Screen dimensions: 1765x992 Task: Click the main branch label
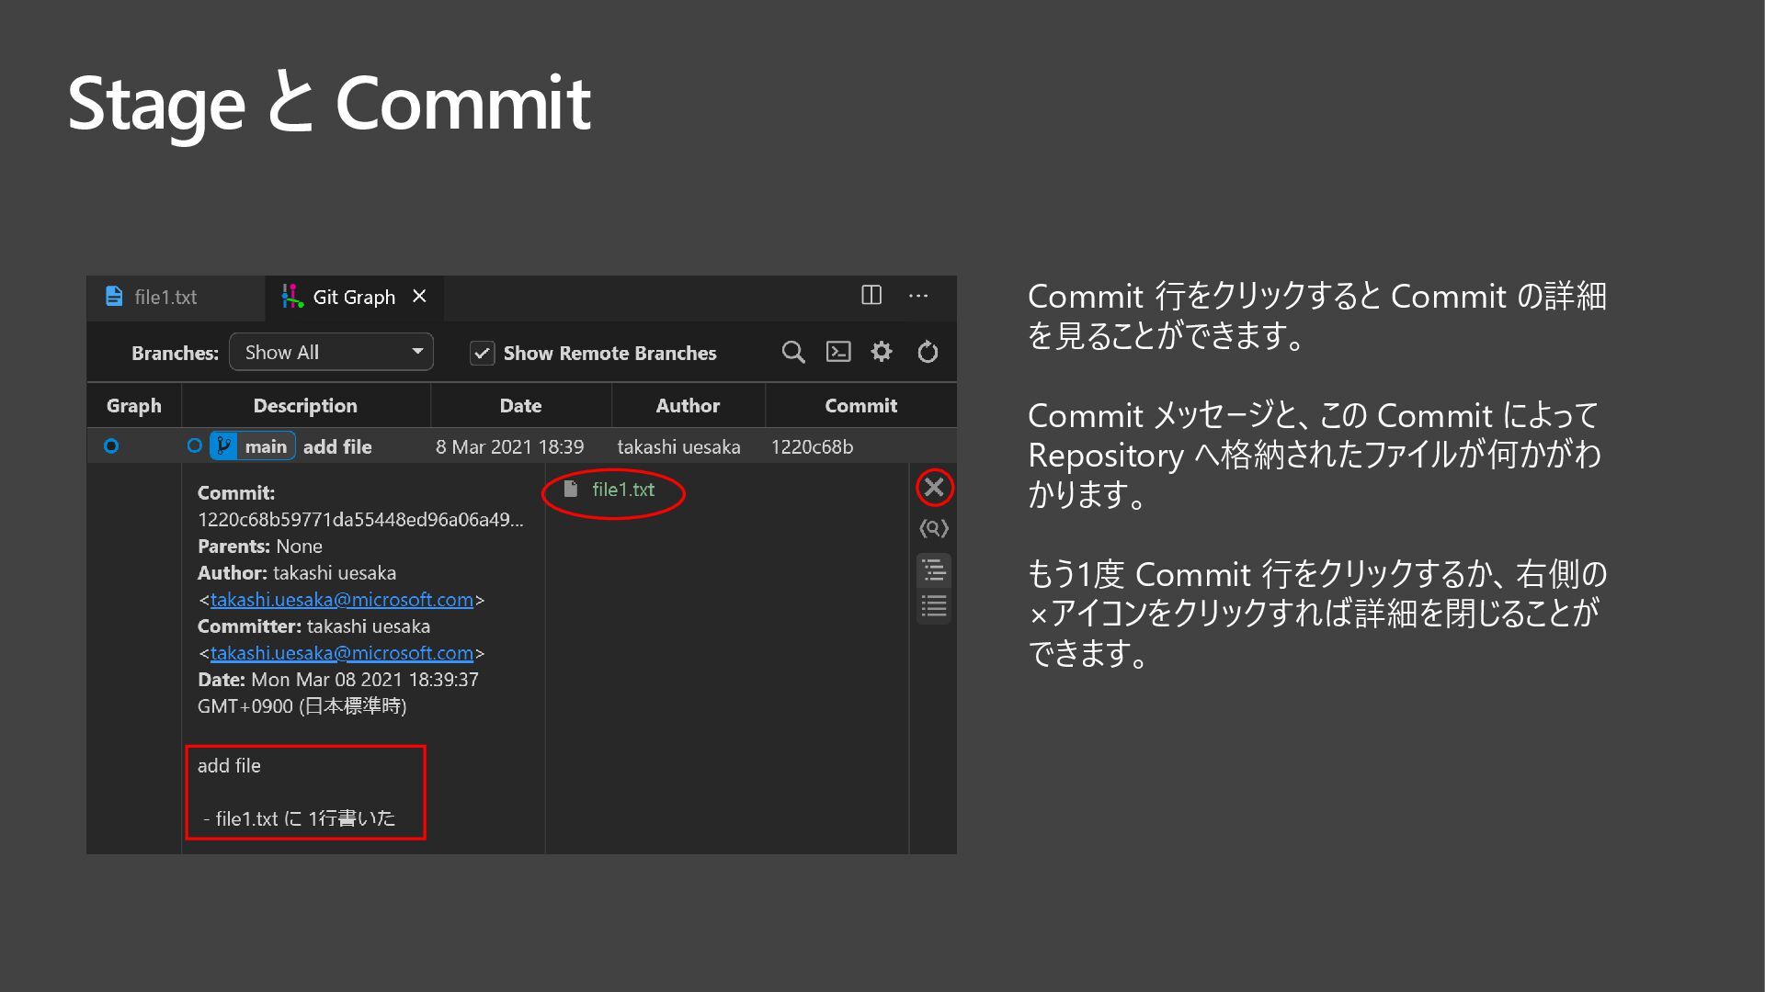[x=265, y=446]
